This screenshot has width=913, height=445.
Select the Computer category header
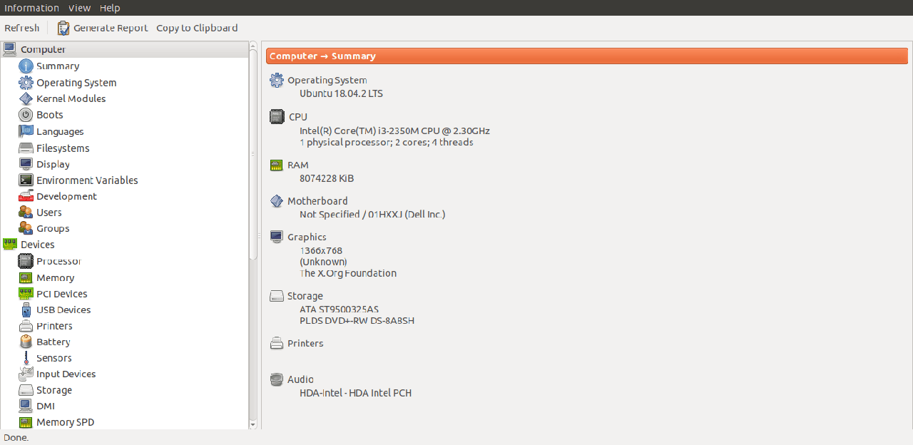(43, 49)
